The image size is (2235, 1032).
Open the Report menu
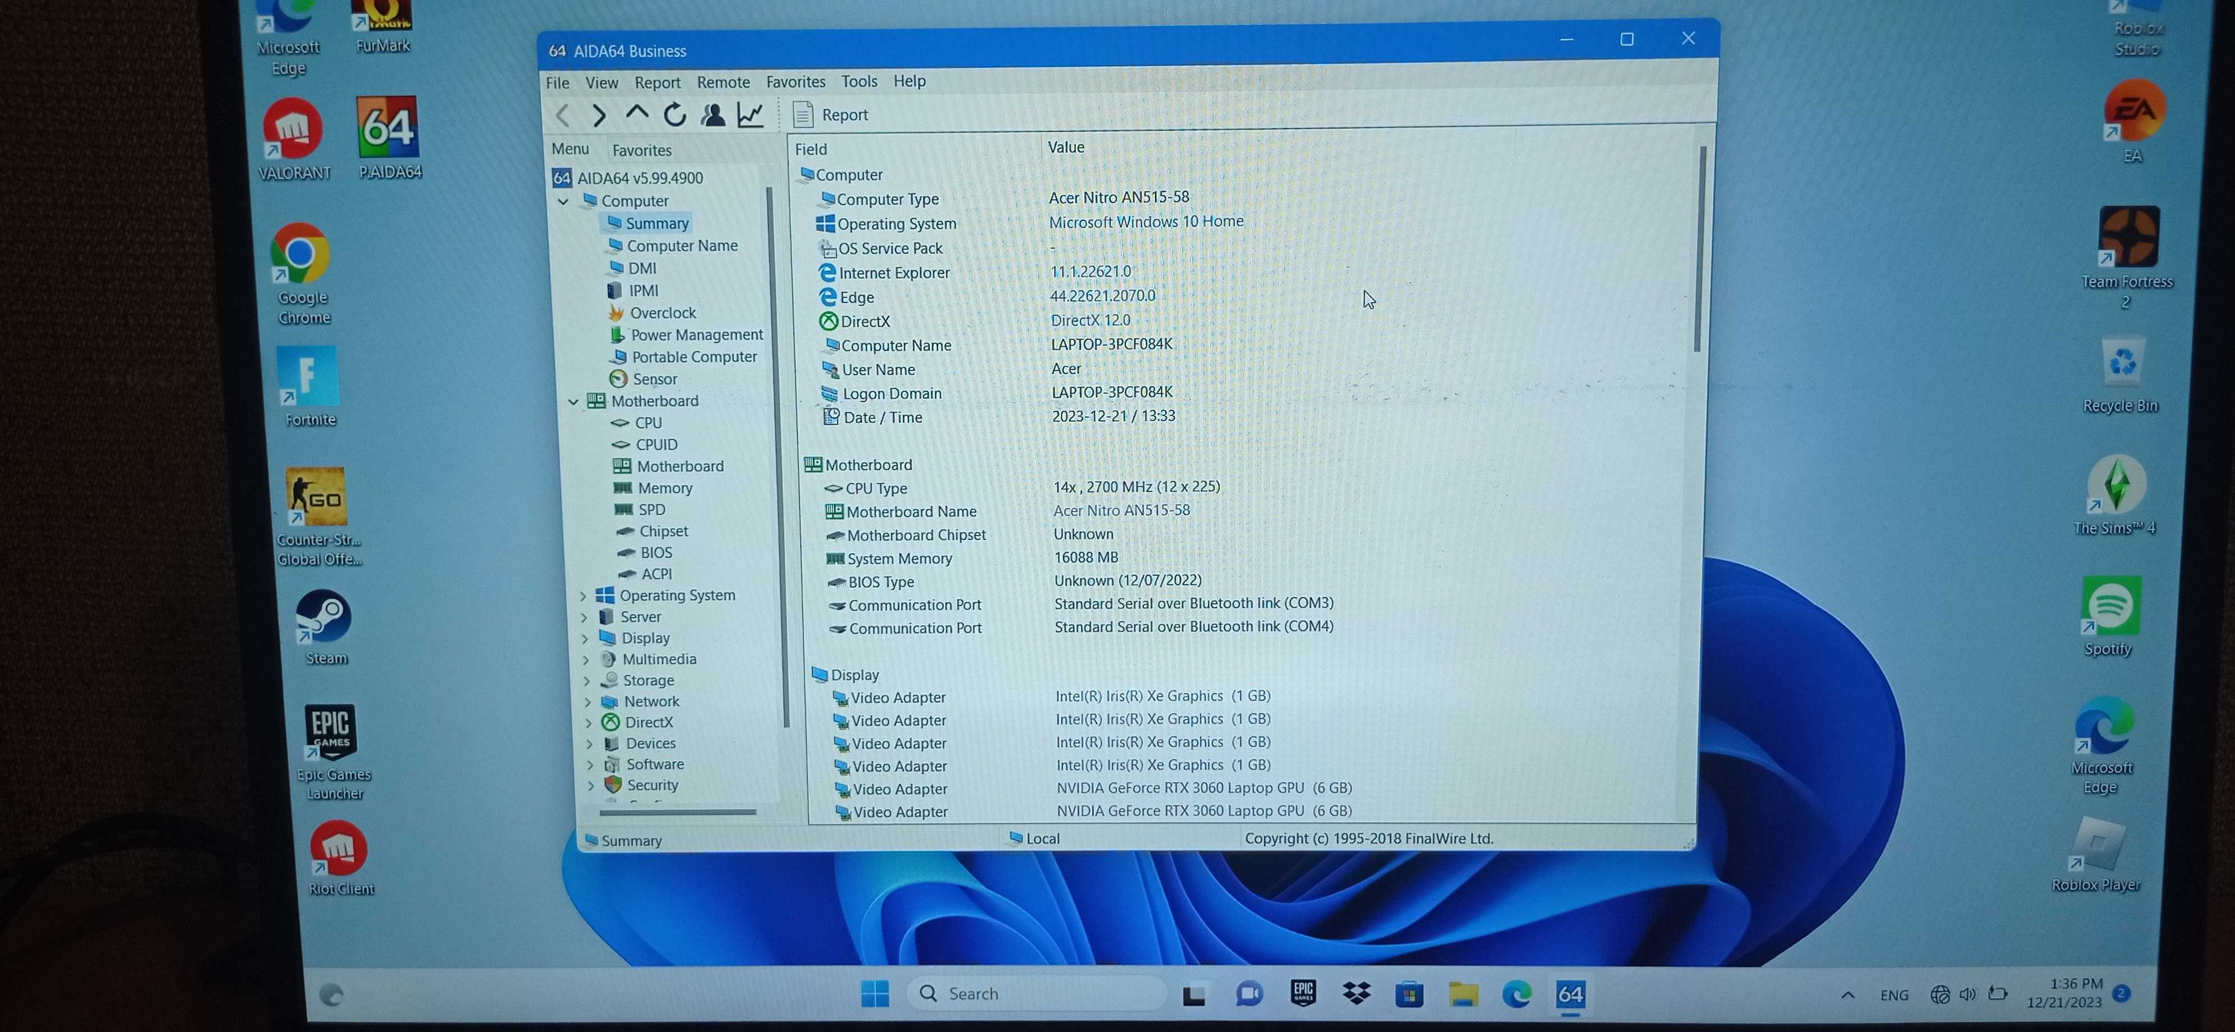[x=657, y=82]
